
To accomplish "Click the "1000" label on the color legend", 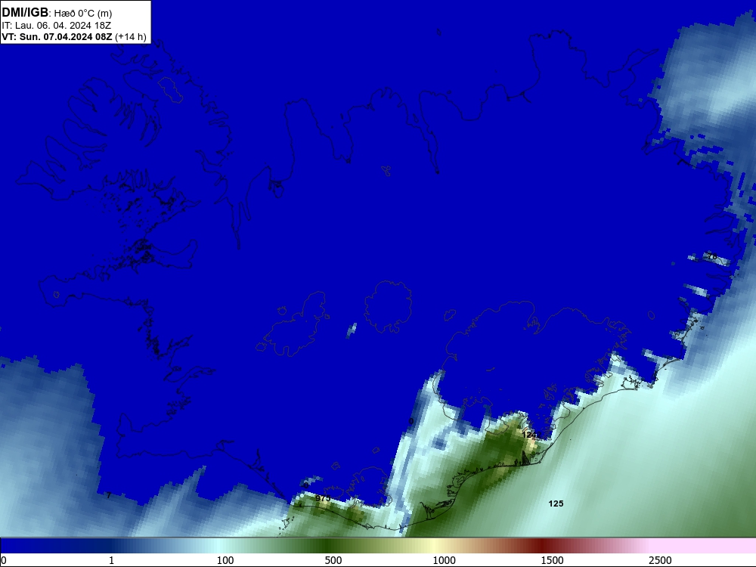I will [444, 560].
